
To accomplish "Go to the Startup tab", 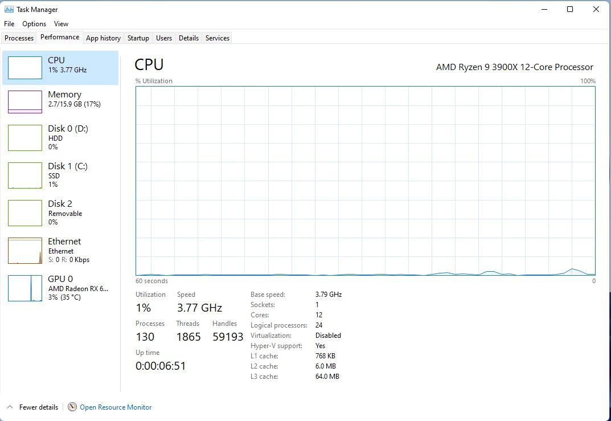I will [x=138, y=38].
